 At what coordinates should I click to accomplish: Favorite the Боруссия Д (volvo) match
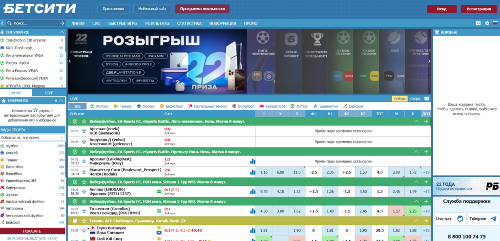pos(84,142)
